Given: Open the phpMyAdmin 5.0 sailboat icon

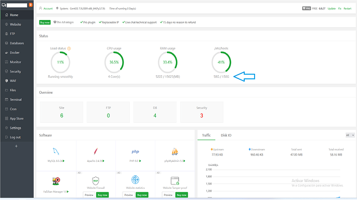Looking at the screenshot, I should [x=175, y=151].
